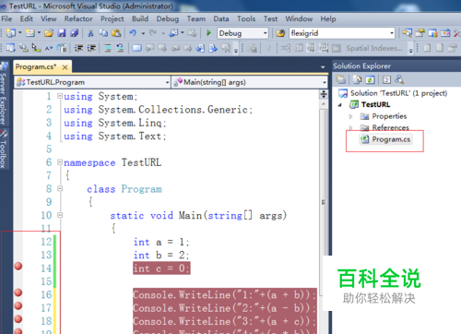Click the vertical scrollbar of the code editor
This screenshot has height=334, width=461.
coord(324,203)
